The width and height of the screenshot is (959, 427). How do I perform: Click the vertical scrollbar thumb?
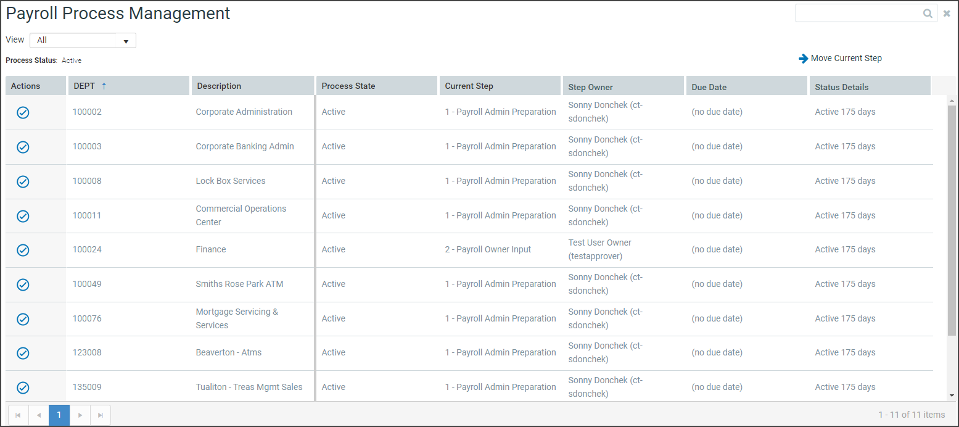[x=952, y=220]
